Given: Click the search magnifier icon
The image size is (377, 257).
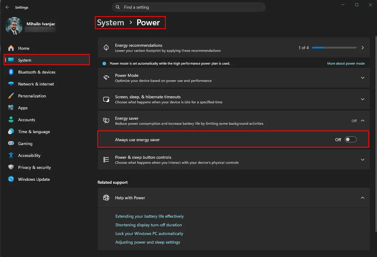Looking at the screenshot, I should pyautogui.click(x=118, y=7).
